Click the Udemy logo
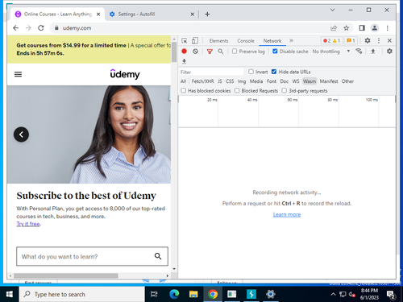The width and height of the screenshot is (403, 302). [x=125, y=74]
